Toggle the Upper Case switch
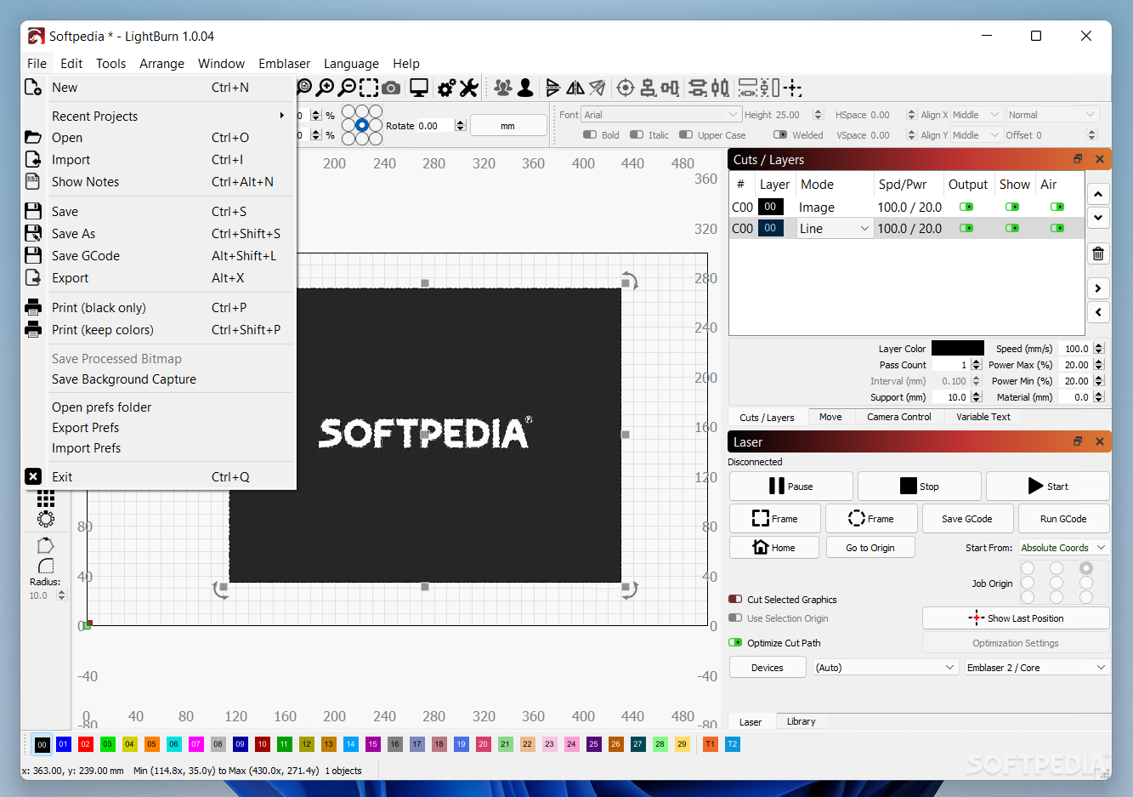The width and height of the screenshot is (1133, 797). tap(686, 135)
